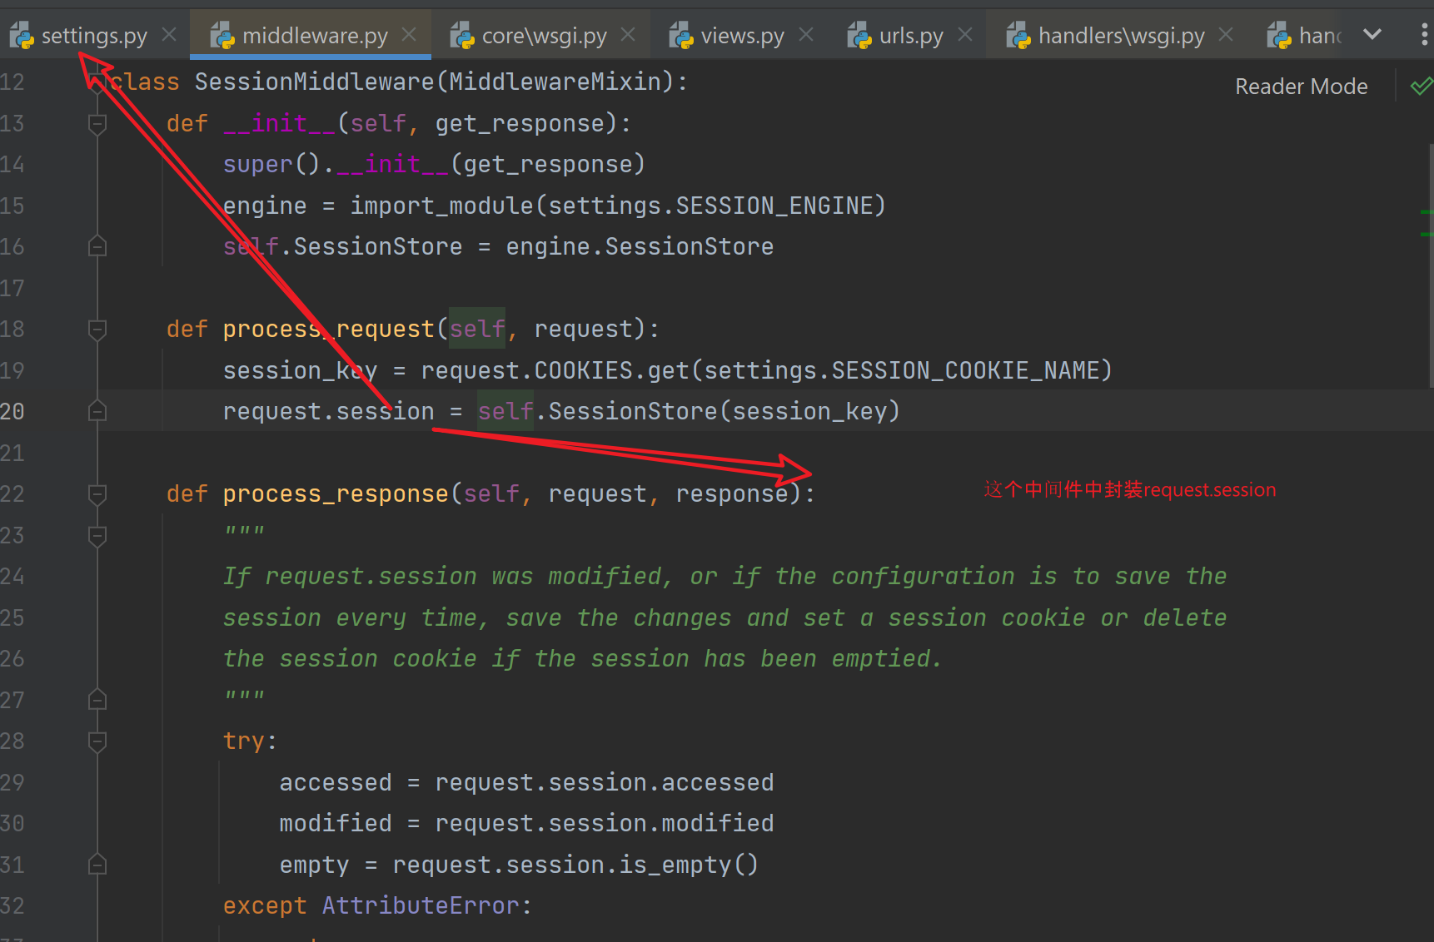Click super() on line 14
This screenshot has height=942, width=1434.
(x=271, y=164)
